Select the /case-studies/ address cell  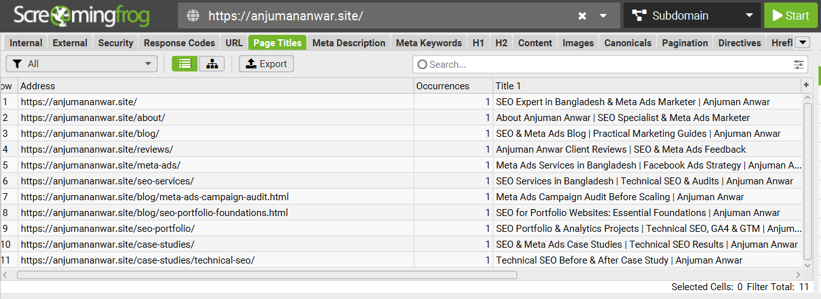tap(216, 245)
